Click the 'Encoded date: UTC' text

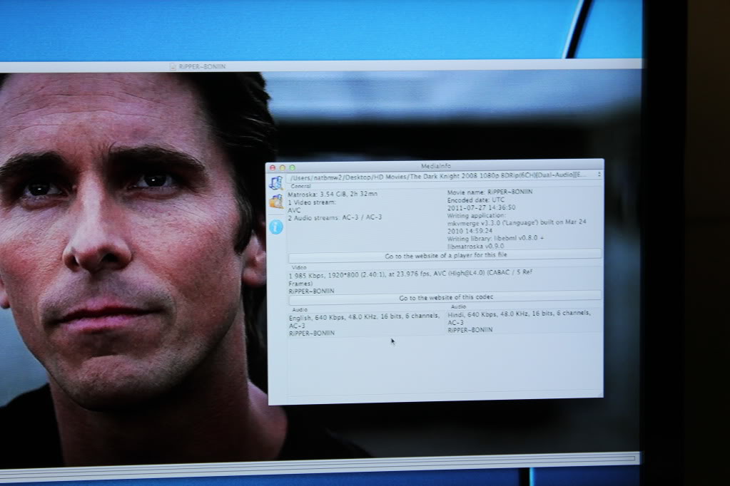[476, 200]
